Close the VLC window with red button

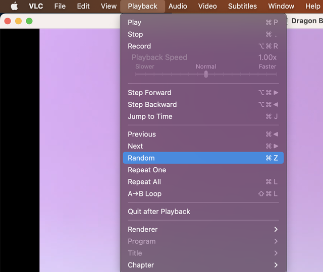click(x=8, y=21)
